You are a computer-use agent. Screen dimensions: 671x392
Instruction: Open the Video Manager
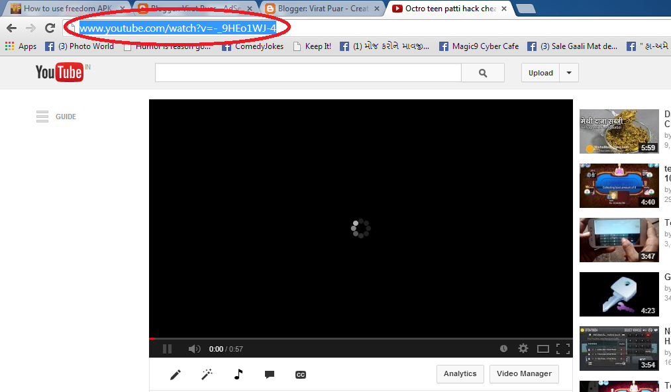point(523,373)
